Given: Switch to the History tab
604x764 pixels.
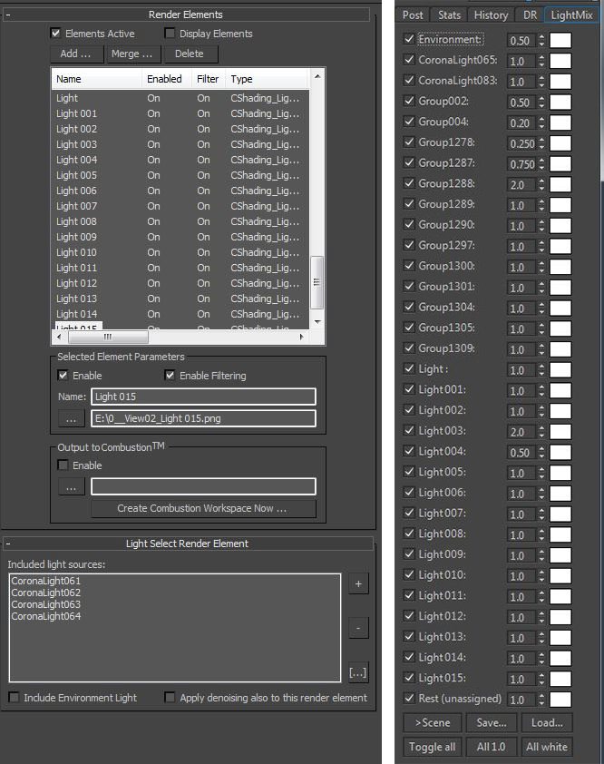Looking at the screenshot, I should 491,15.
